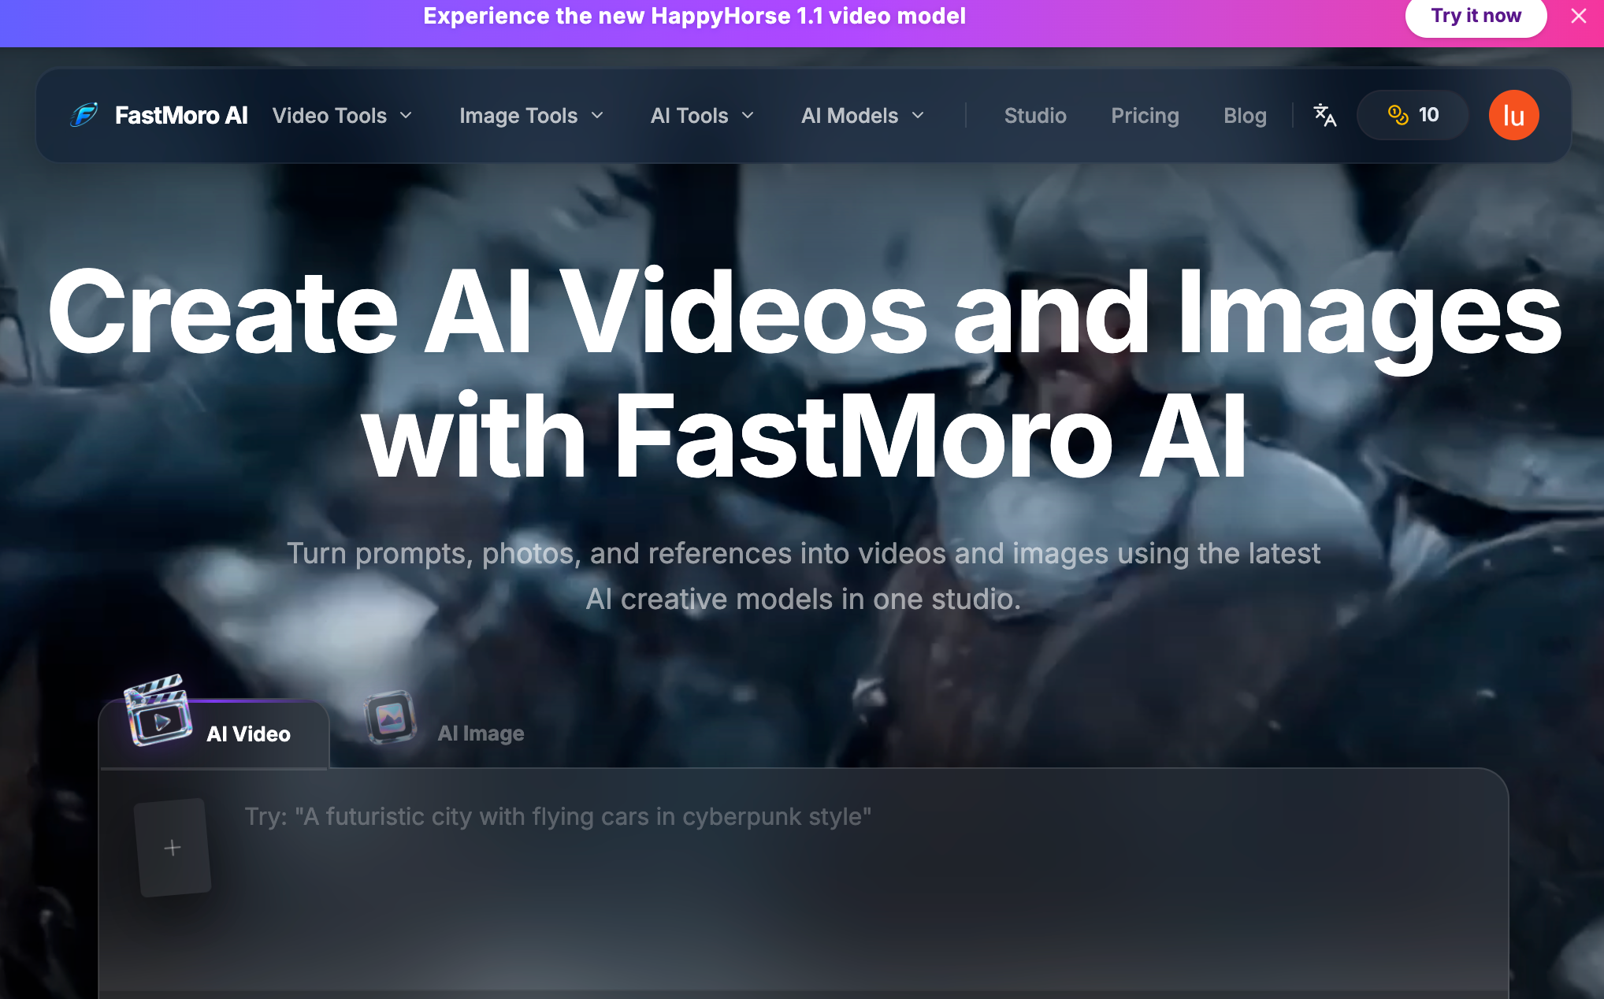This screenshot has height=999, width=1604.
Task: Open the orange user avatar menu
Action: tap(1513, 115)
